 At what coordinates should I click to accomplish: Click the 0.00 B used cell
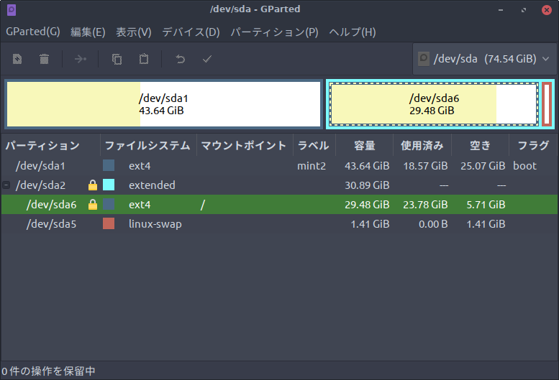433,224
